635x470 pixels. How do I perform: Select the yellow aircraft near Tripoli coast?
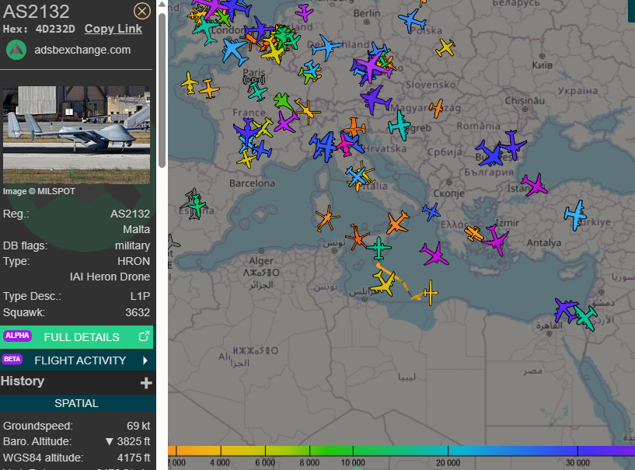click(x=382, y=283)
